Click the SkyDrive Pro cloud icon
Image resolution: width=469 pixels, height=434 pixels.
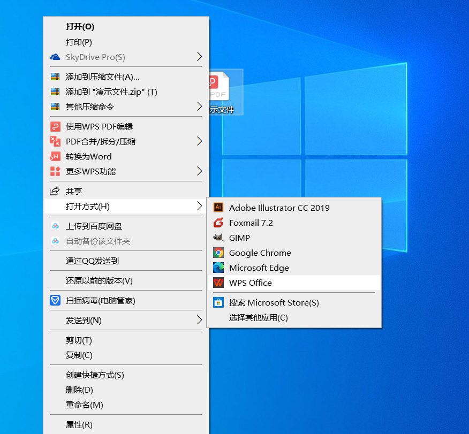coord(55,57)
